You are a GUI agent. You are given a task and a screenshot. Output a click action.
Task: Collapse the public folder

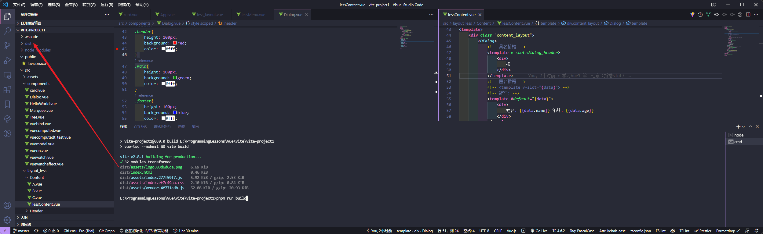(30, 57)
